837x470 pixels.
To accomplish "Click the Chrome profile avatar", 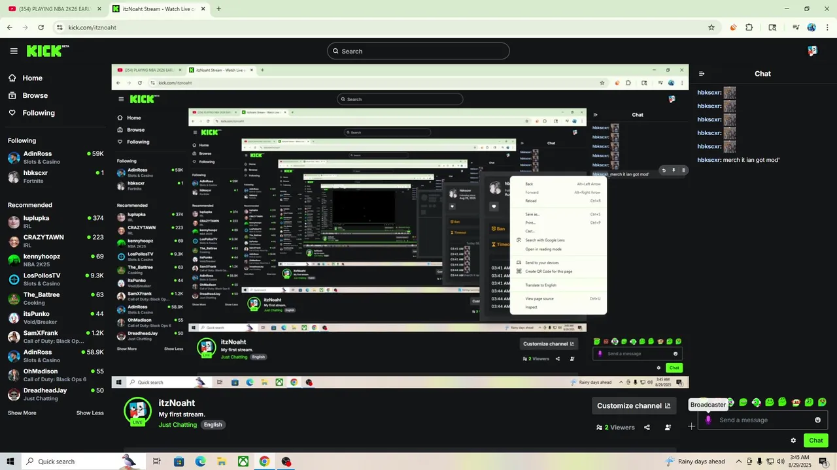I will click(811, 27).
